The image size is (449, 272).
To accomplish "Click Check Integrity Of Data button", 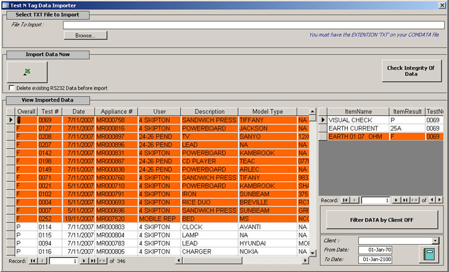I will (x=411, y=71).
